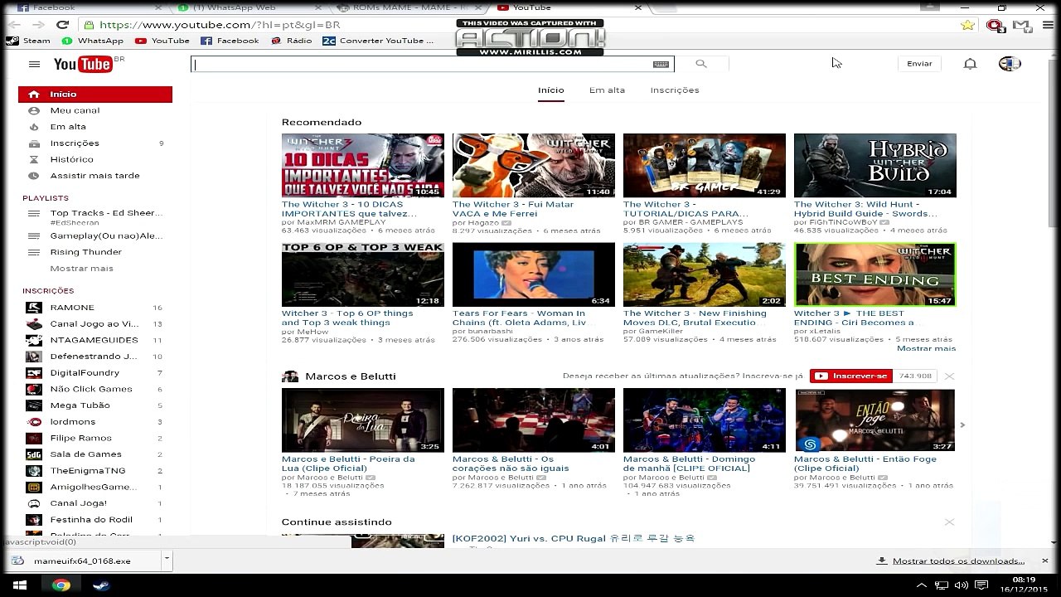The width and height of the screenshot is (1061, 597).
Task: Open the YouTube hamburger guide menu
Action: (x=34, y=64)
